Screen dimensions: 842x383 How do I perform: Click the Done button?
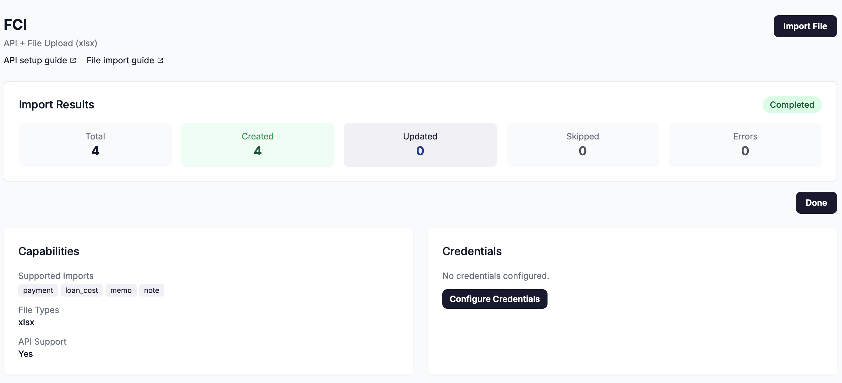pos(816,203)
